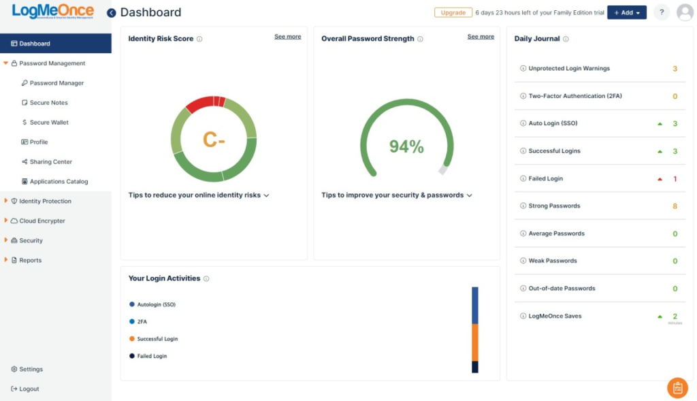Click See more on Identity Risk Score
Screen dimensions: 697x401
287,37
